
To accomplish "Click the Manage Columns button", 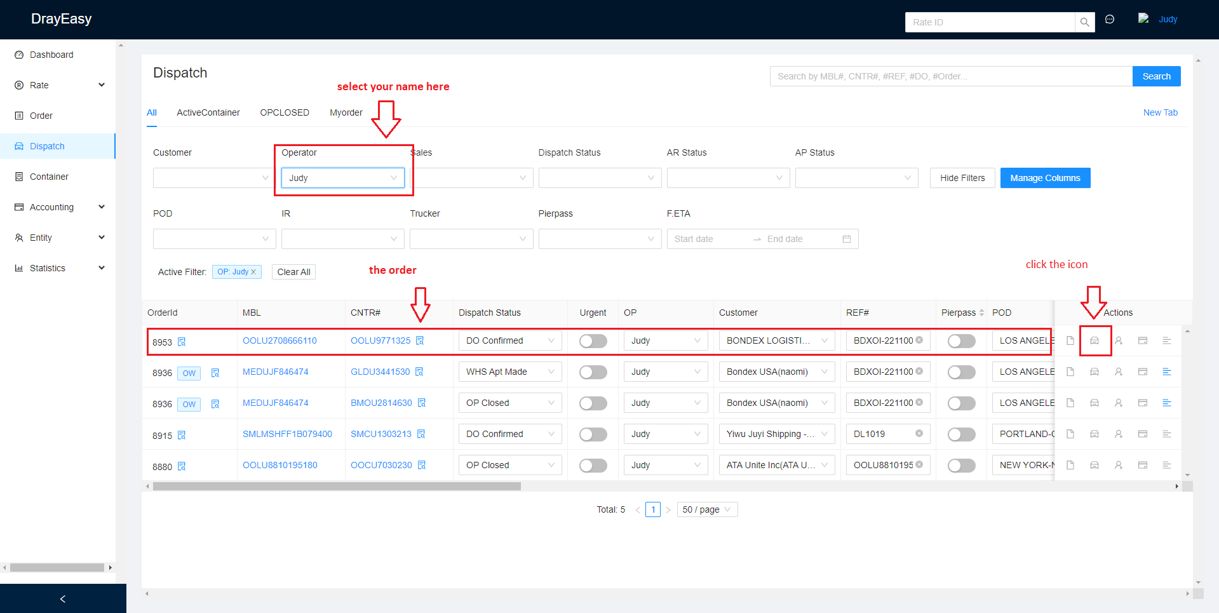I will [x=1045, y=178].
